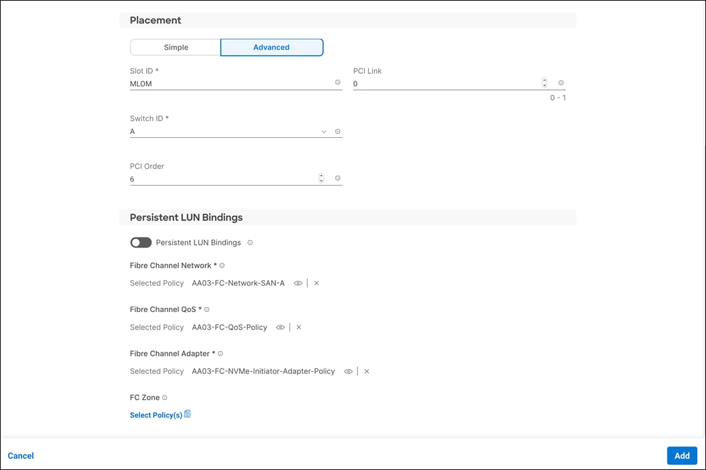Screen dimensions: 706x470
Task: Click the Persistent LUN Bindings info icon
Action: (x=249, y=242)
